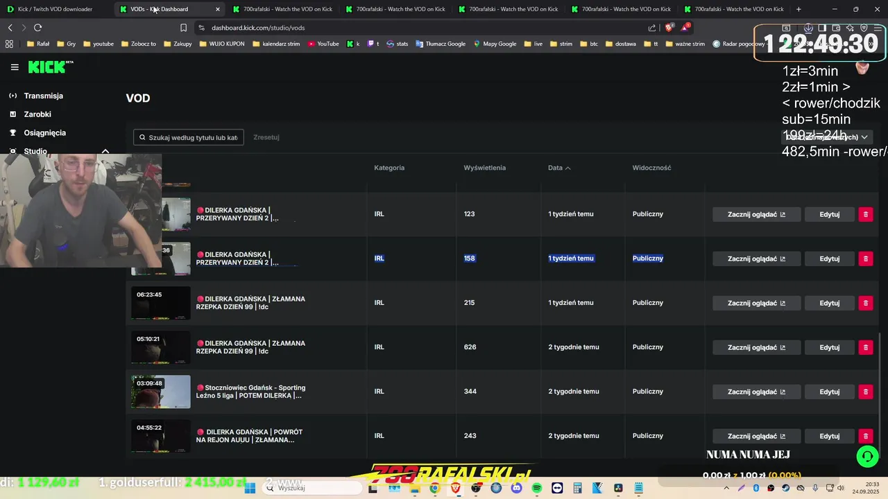This screenshot has height=499, width=888.
Task: Start watching the VOD with 243 views
Action: point(756,436)
